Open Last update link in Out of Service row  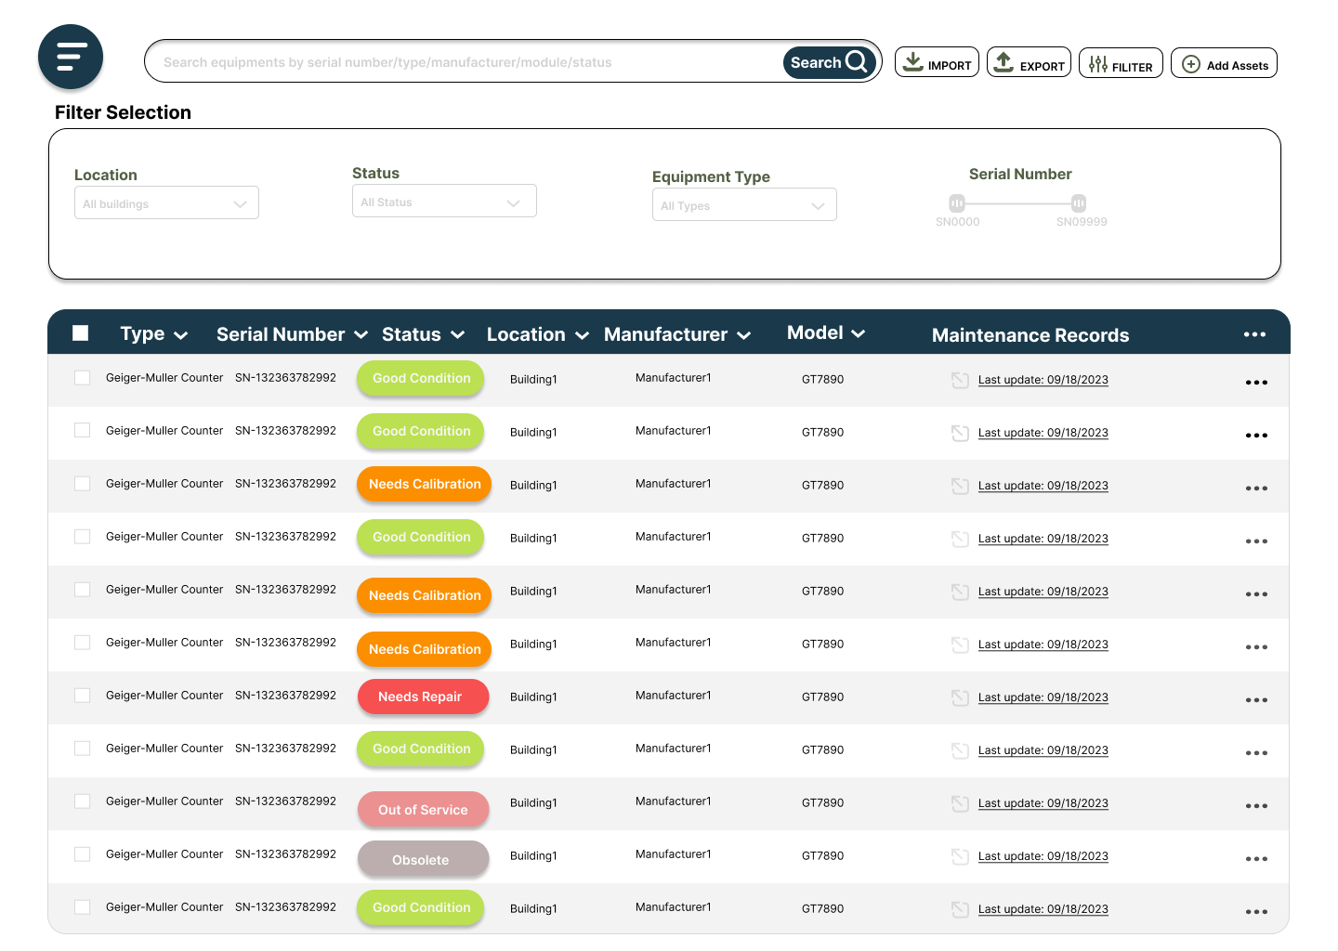pyautogui.click(x=1043, y=803)
